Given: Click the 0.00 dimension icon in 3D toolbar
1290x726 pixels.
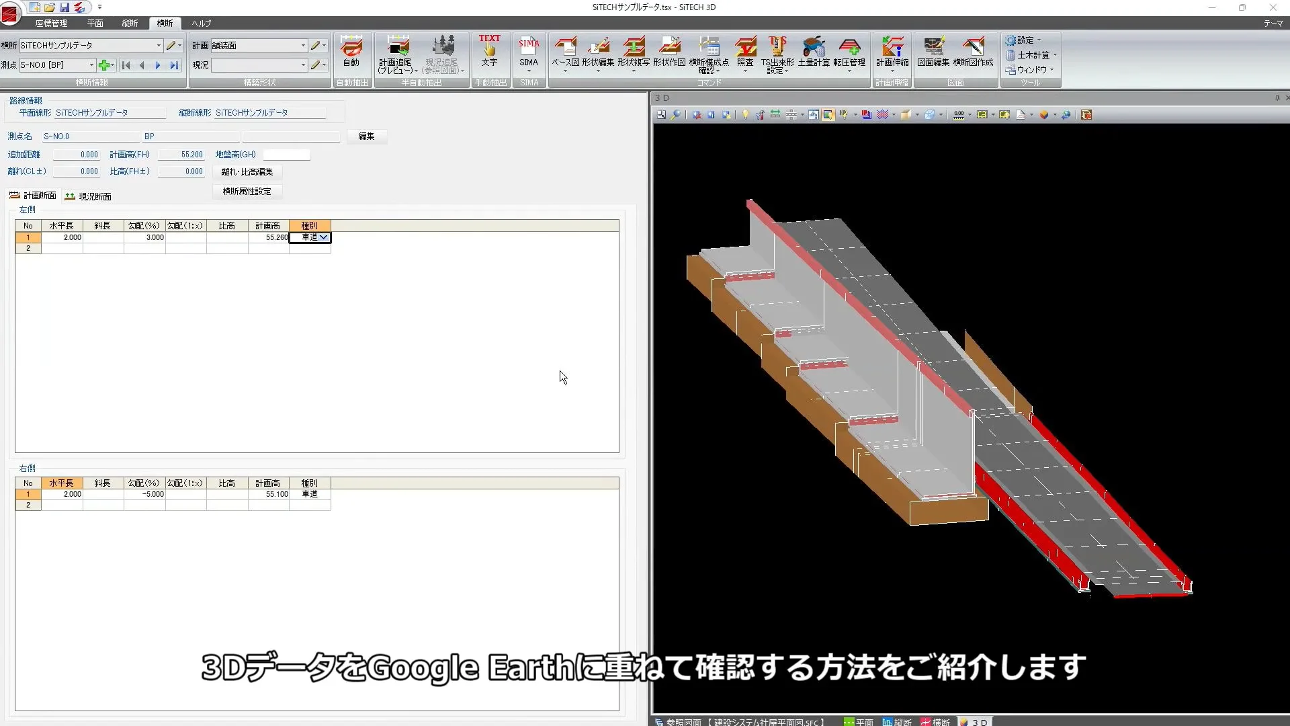Looking at the screenshot, I should [x=959, y=115].
